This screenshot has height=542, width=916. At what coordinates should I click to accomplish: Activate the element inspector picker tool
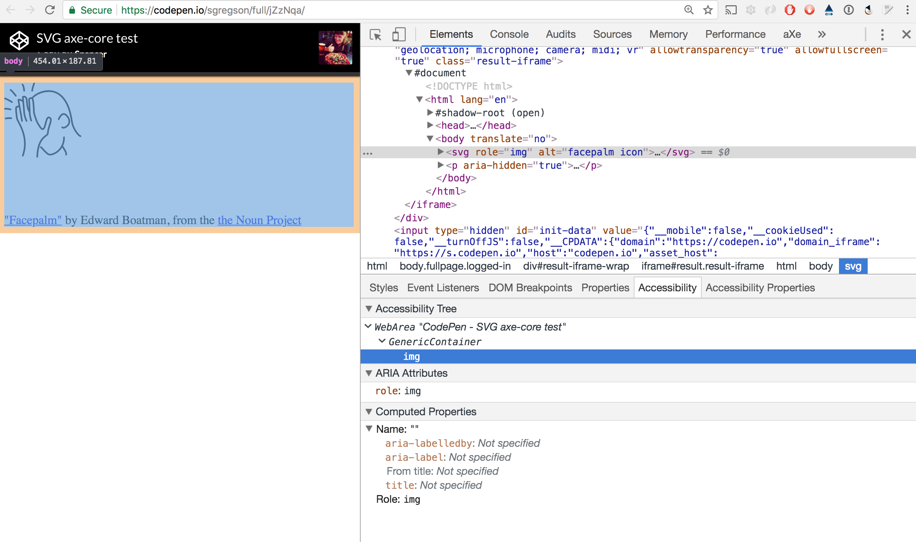(x=375, y=35)
